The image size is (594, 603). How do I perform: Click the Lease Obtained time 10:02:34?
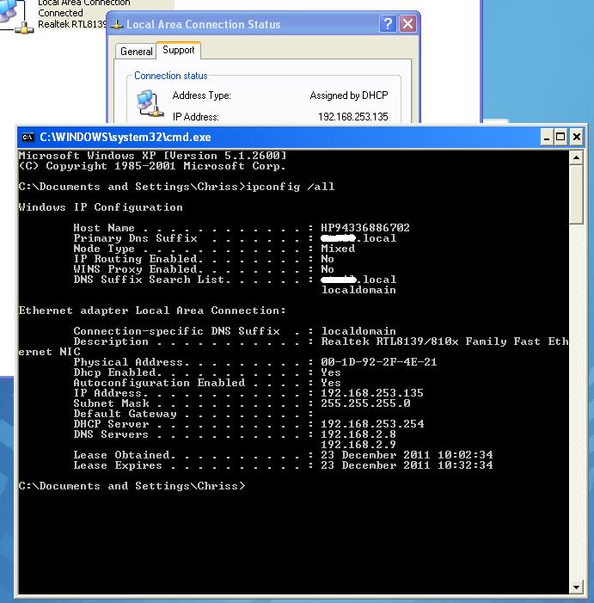pos(465,455)
